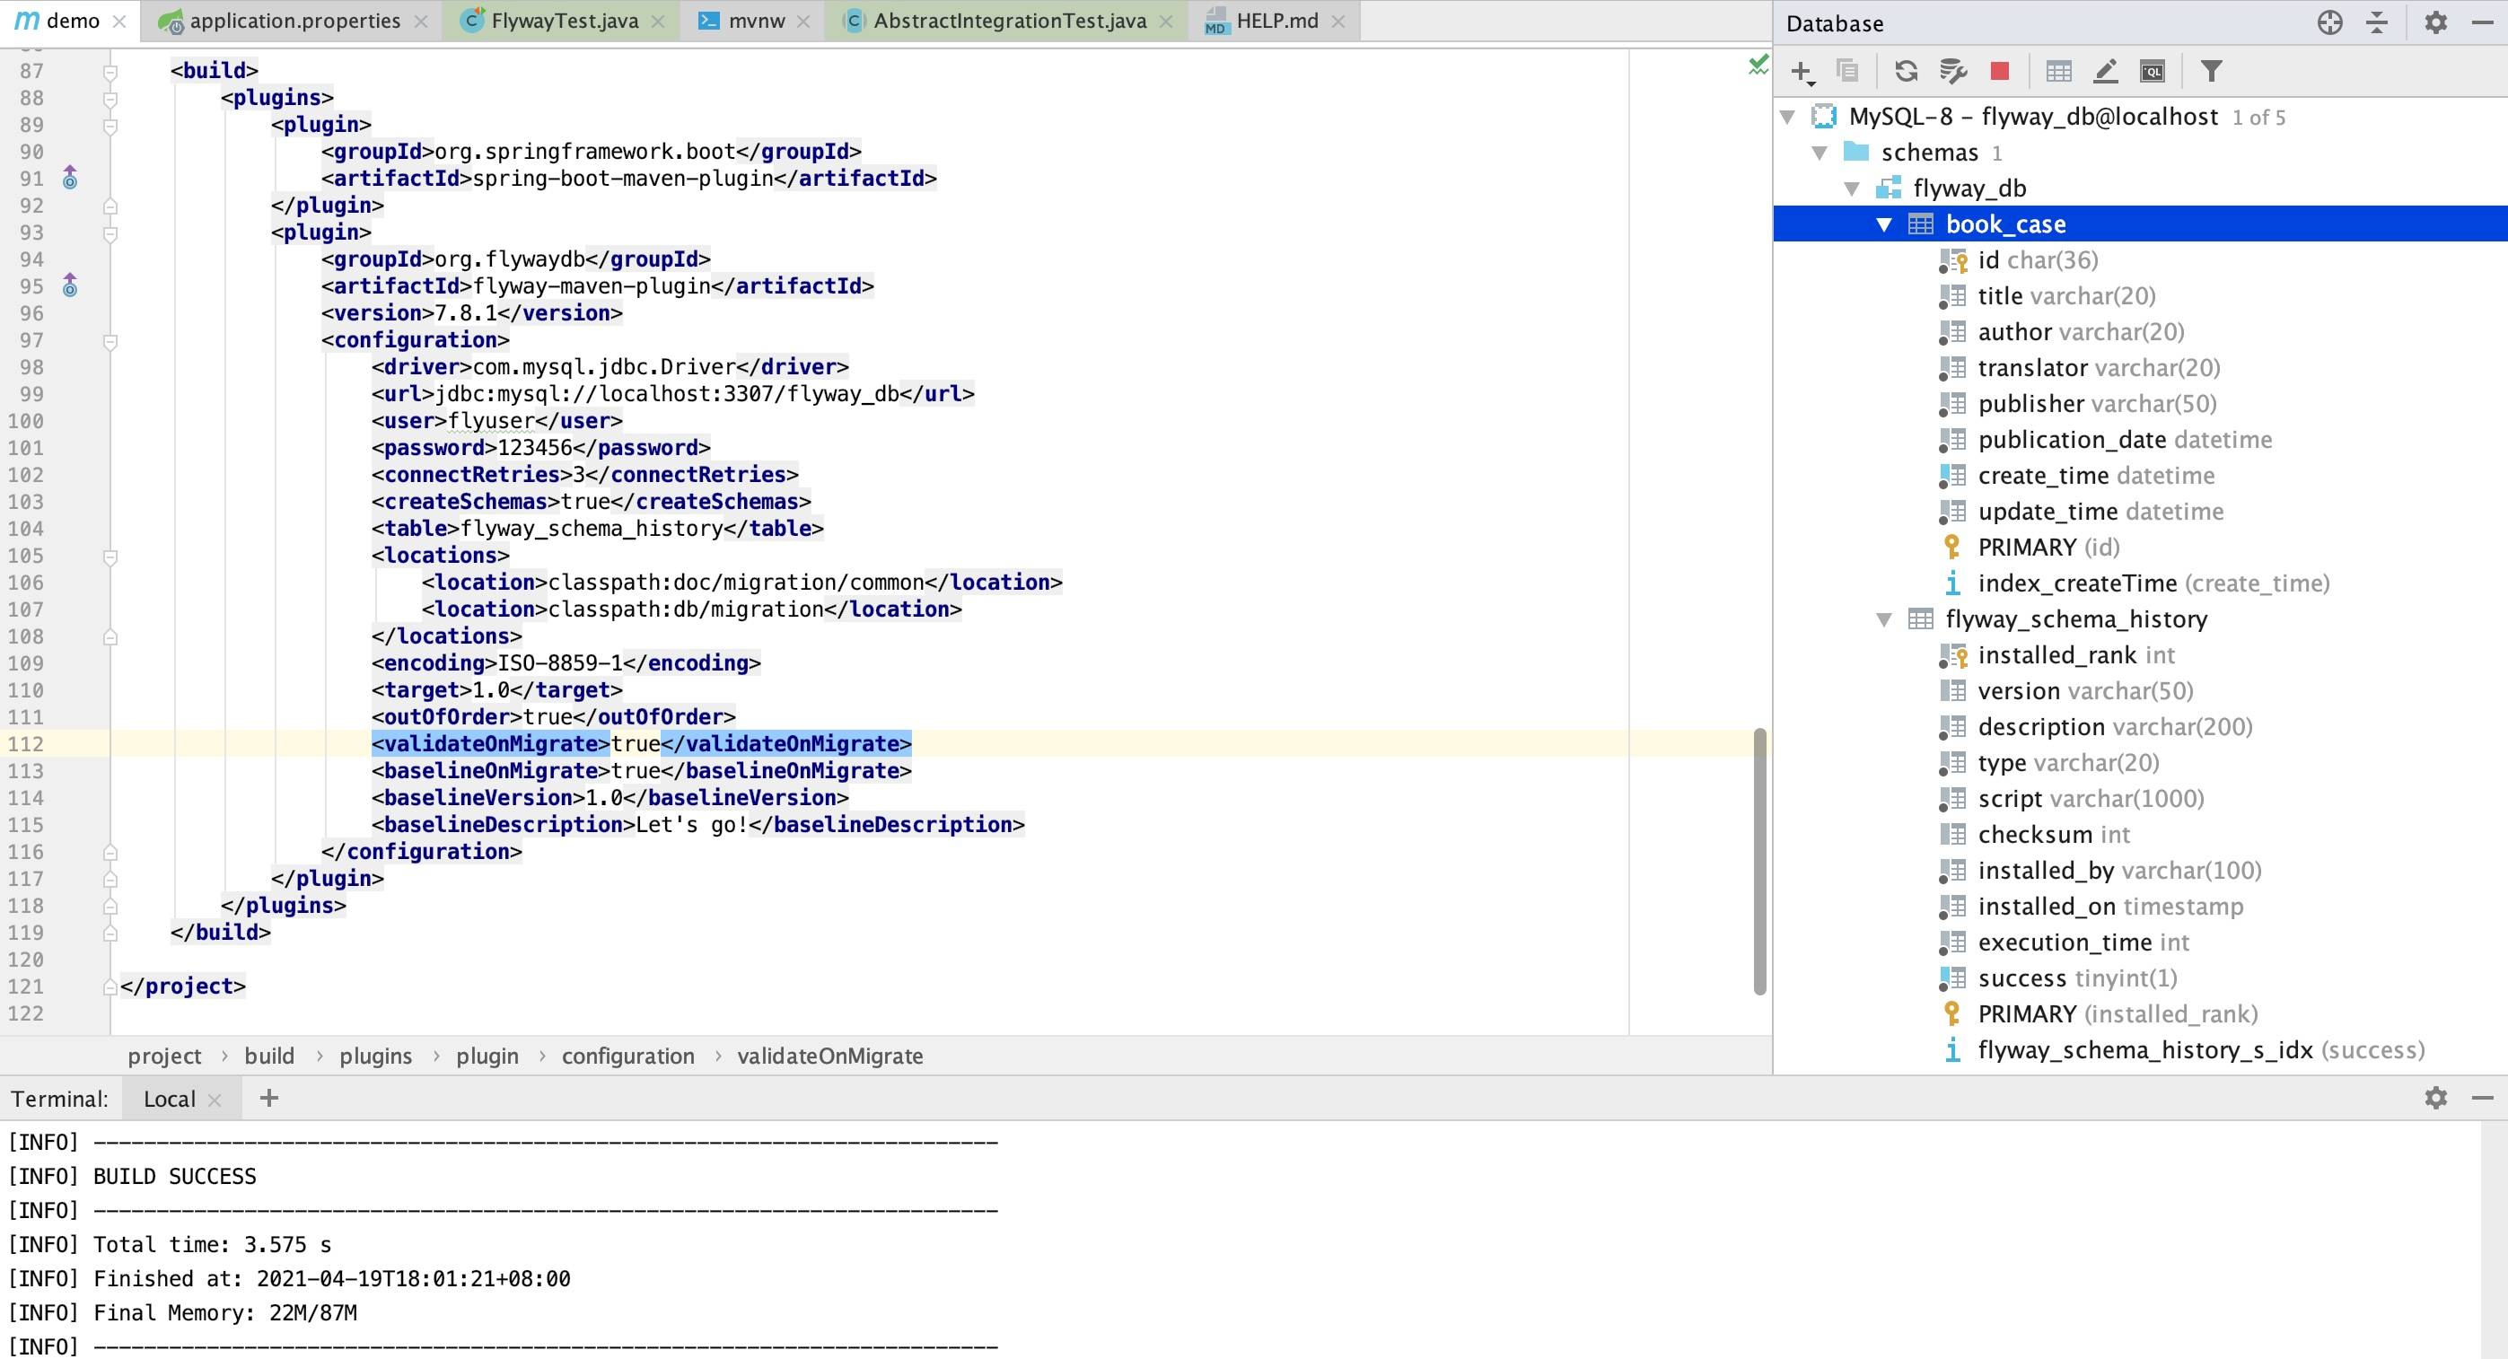Click the gutter marker icon on line 95
2508x1359 pixels.
[70, 286]
